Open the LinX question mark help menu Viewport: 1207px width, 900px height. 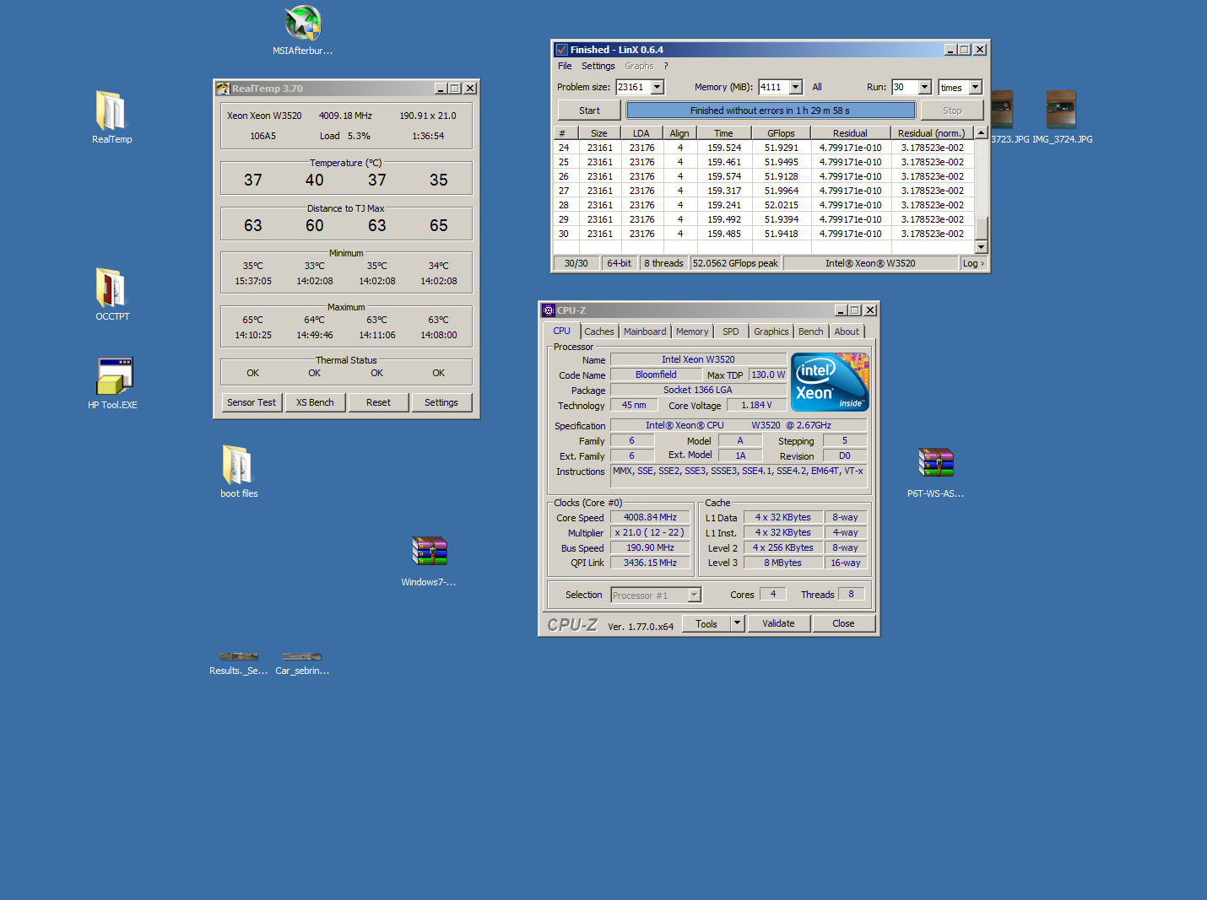[x=666, y=66]
